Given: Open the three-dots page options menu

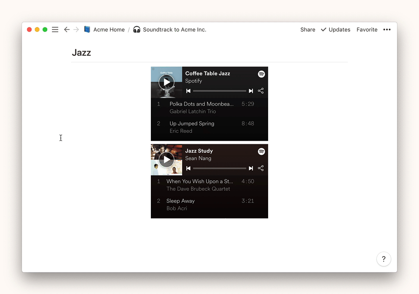Looking at the screenshot, I should pyautogui.click(x=387, y=30).
